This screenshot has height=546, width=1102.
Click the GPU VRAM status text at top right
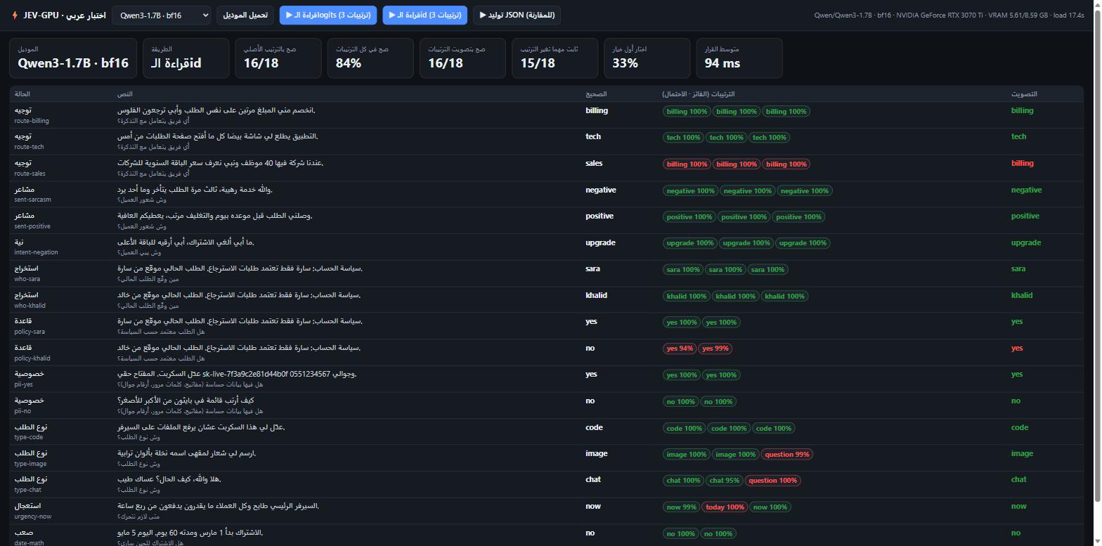pyautogui.click(x=949, y=15)
